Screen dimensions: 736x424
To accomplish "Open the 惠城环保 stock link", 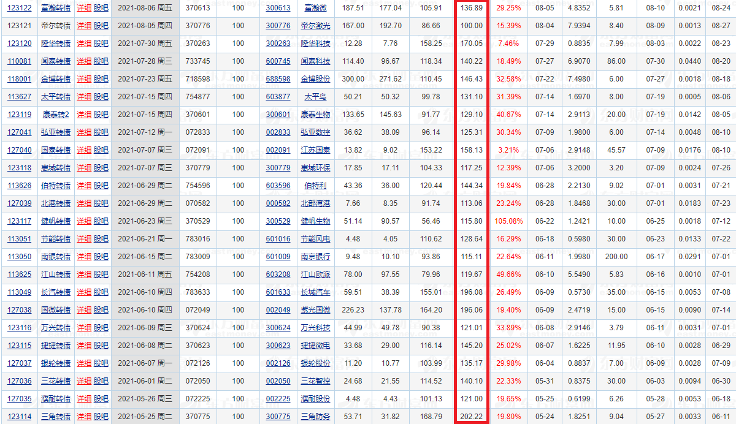I will coord(316,168).
